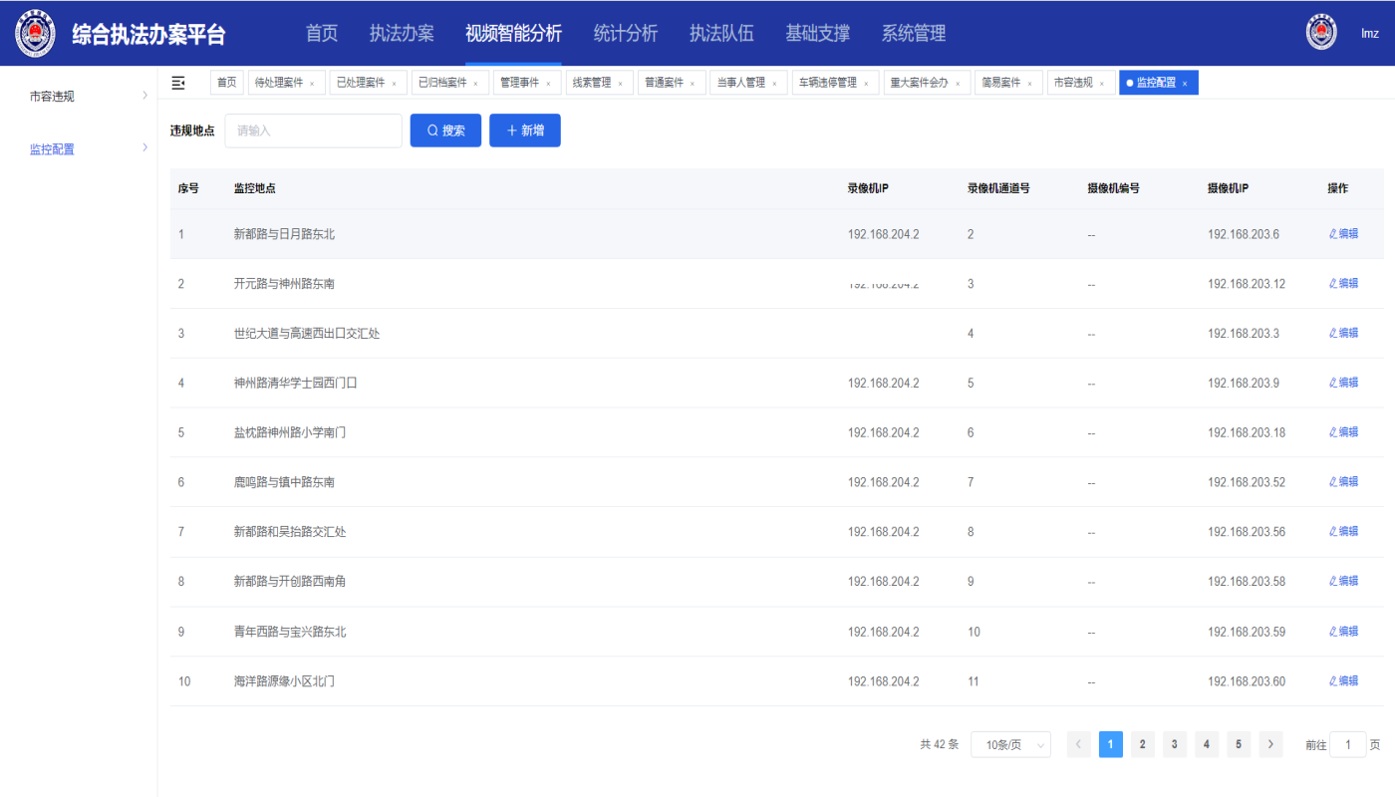Screen dimensions: 1395x797
Task: Go to page 4 of results
Action: point(1207,744)
